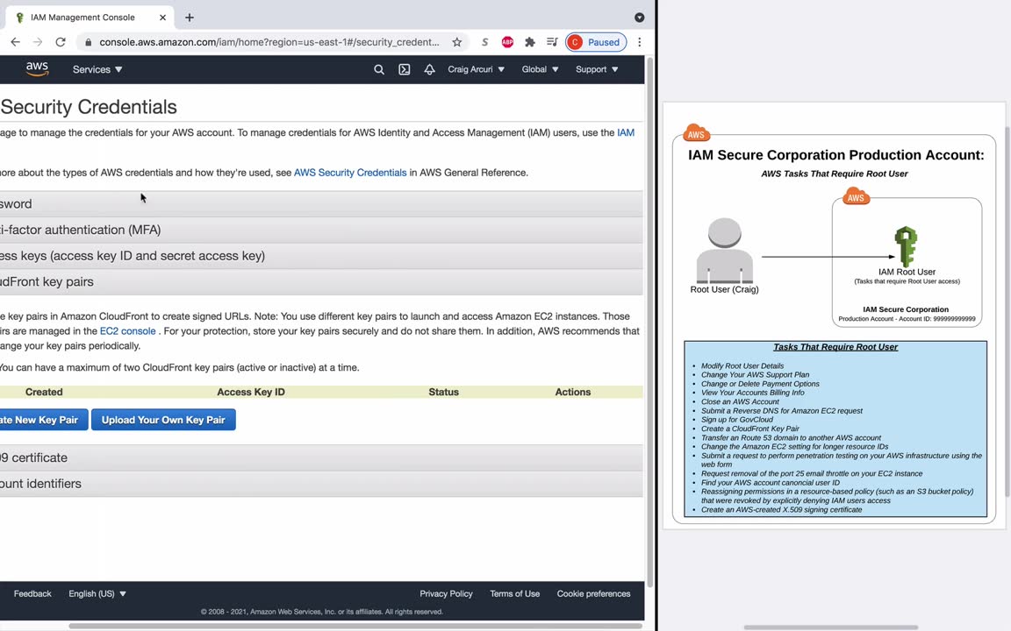Click the browser forward arrow
Viewport: 1011px width, 631px height.
[38, 42]
